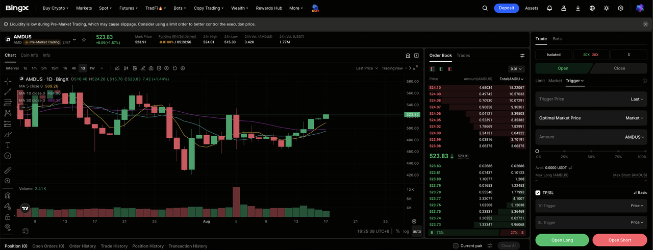Click Open Short button
653x250 pixels.
click(x=620, y=240)
